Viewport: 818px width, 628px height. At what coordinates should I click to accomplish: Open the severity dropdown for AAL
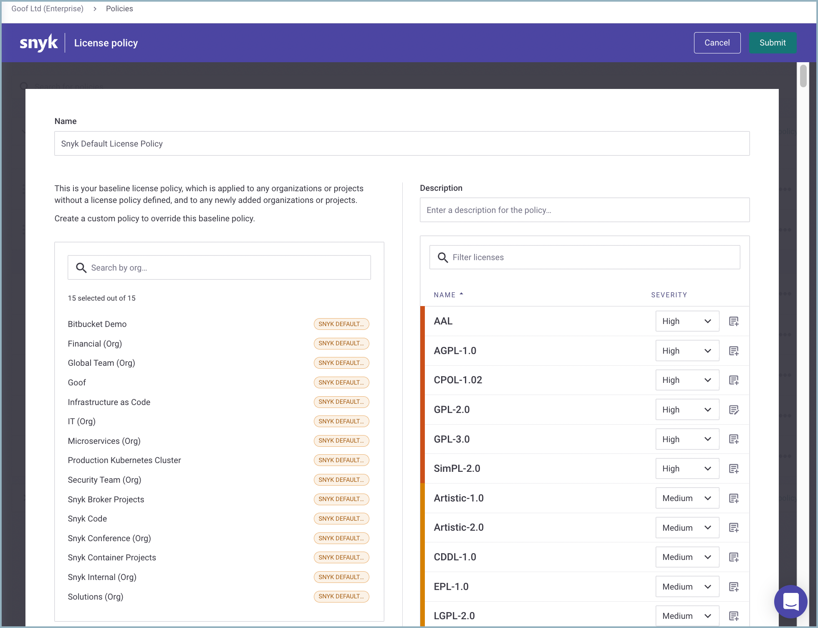click(x=687, y=321)
